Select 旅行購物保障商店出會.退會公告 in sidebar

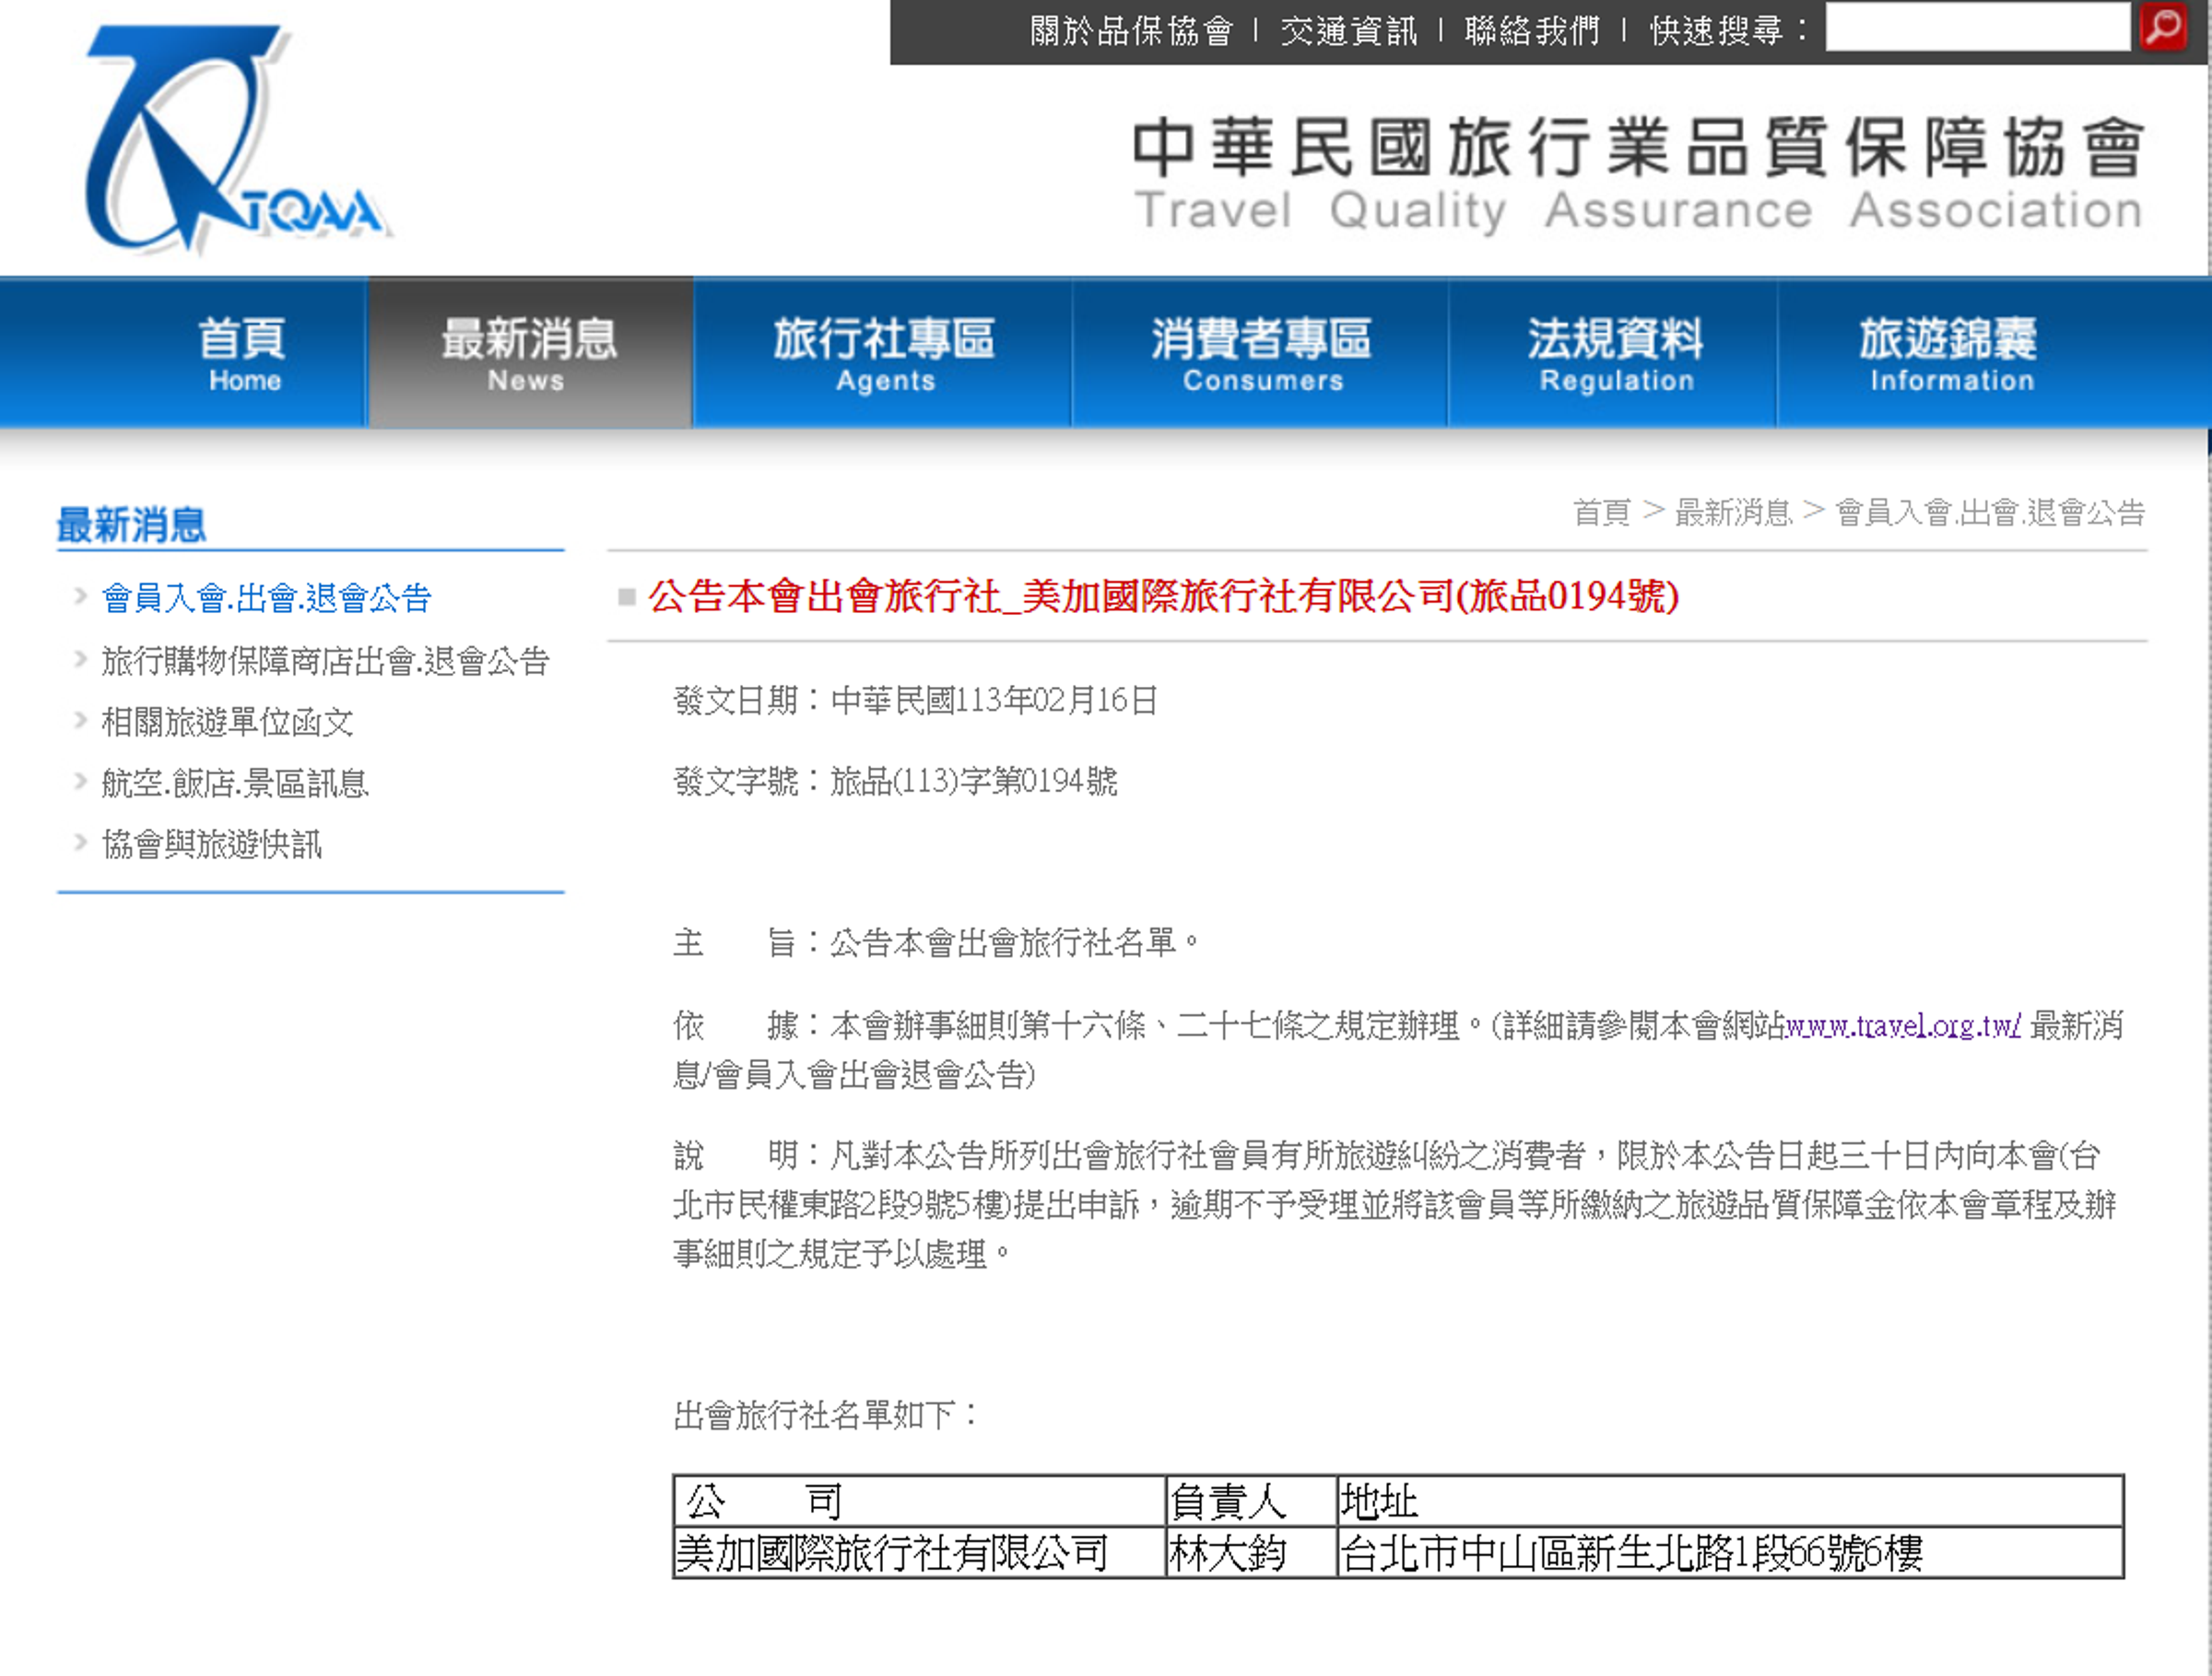[325, 661]
